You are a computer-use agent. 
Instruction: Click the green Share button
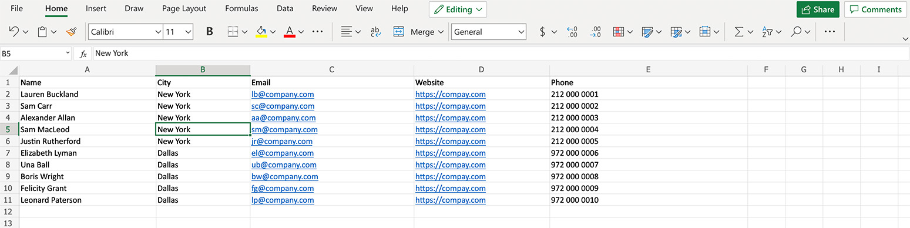click(x=818, y=9)
